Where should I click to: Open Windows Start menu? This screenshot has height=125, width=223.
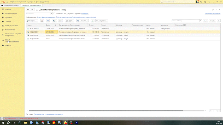pyautogui.click(x=3, y=123)
